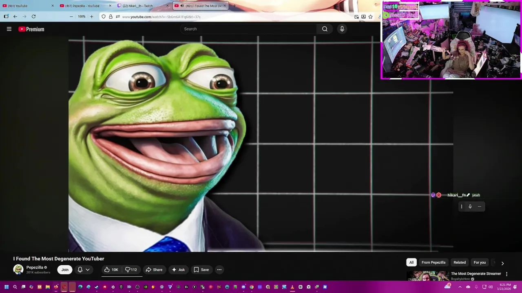Reload the current page
522x293 pixels.
33,17
